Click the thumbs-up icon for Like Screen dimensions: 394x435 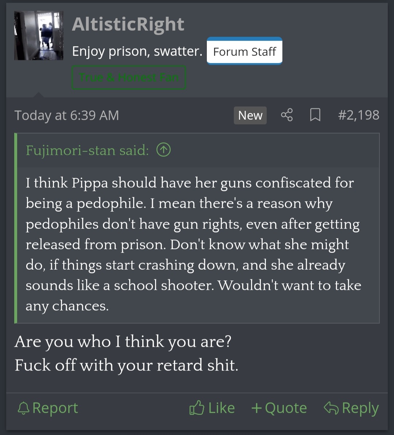(197, 408)
